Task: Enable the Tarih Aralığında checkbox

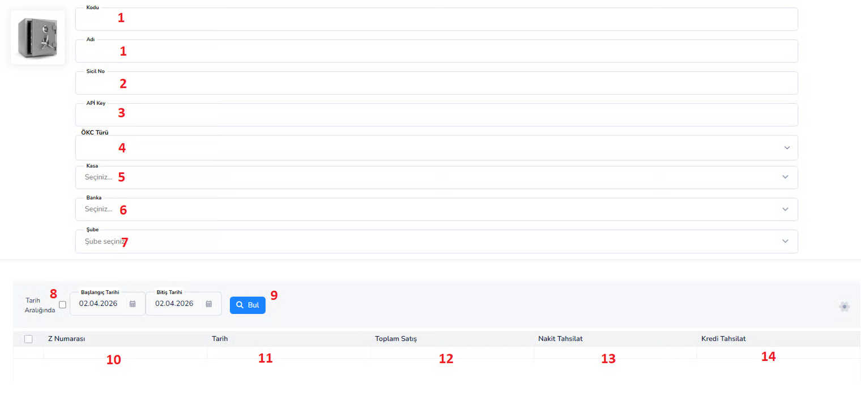Action: pyautogui.click(x=62, y=305)
